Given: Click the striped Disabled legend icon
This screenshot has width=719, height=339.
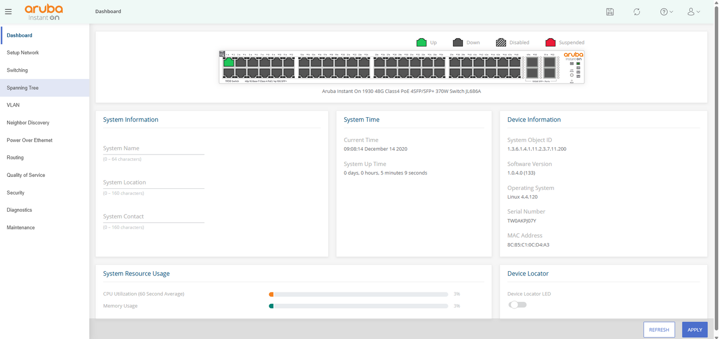Looking at the screenshot, I should coord(501,43).
